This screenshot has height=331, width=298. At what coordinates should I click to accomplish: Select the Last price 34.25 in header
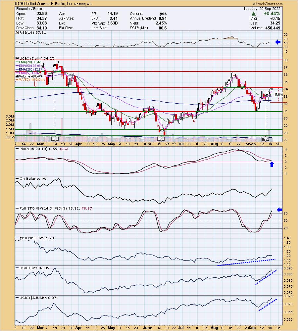coord(275,23)
